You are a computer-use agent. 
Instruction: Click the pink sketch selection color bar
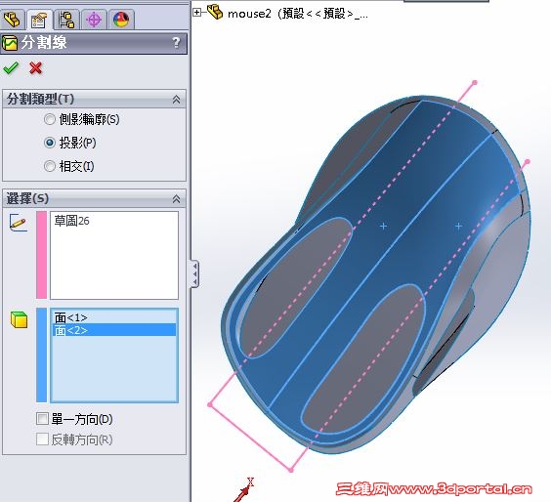point(41,255)
